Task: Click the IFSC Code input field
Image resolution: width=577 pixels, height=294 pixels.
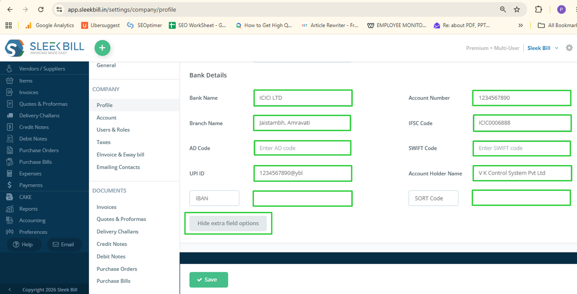Action: [522, 123]
